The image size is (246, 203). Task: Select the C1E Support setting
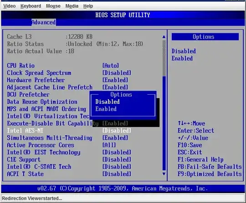[x=24, y=160]
